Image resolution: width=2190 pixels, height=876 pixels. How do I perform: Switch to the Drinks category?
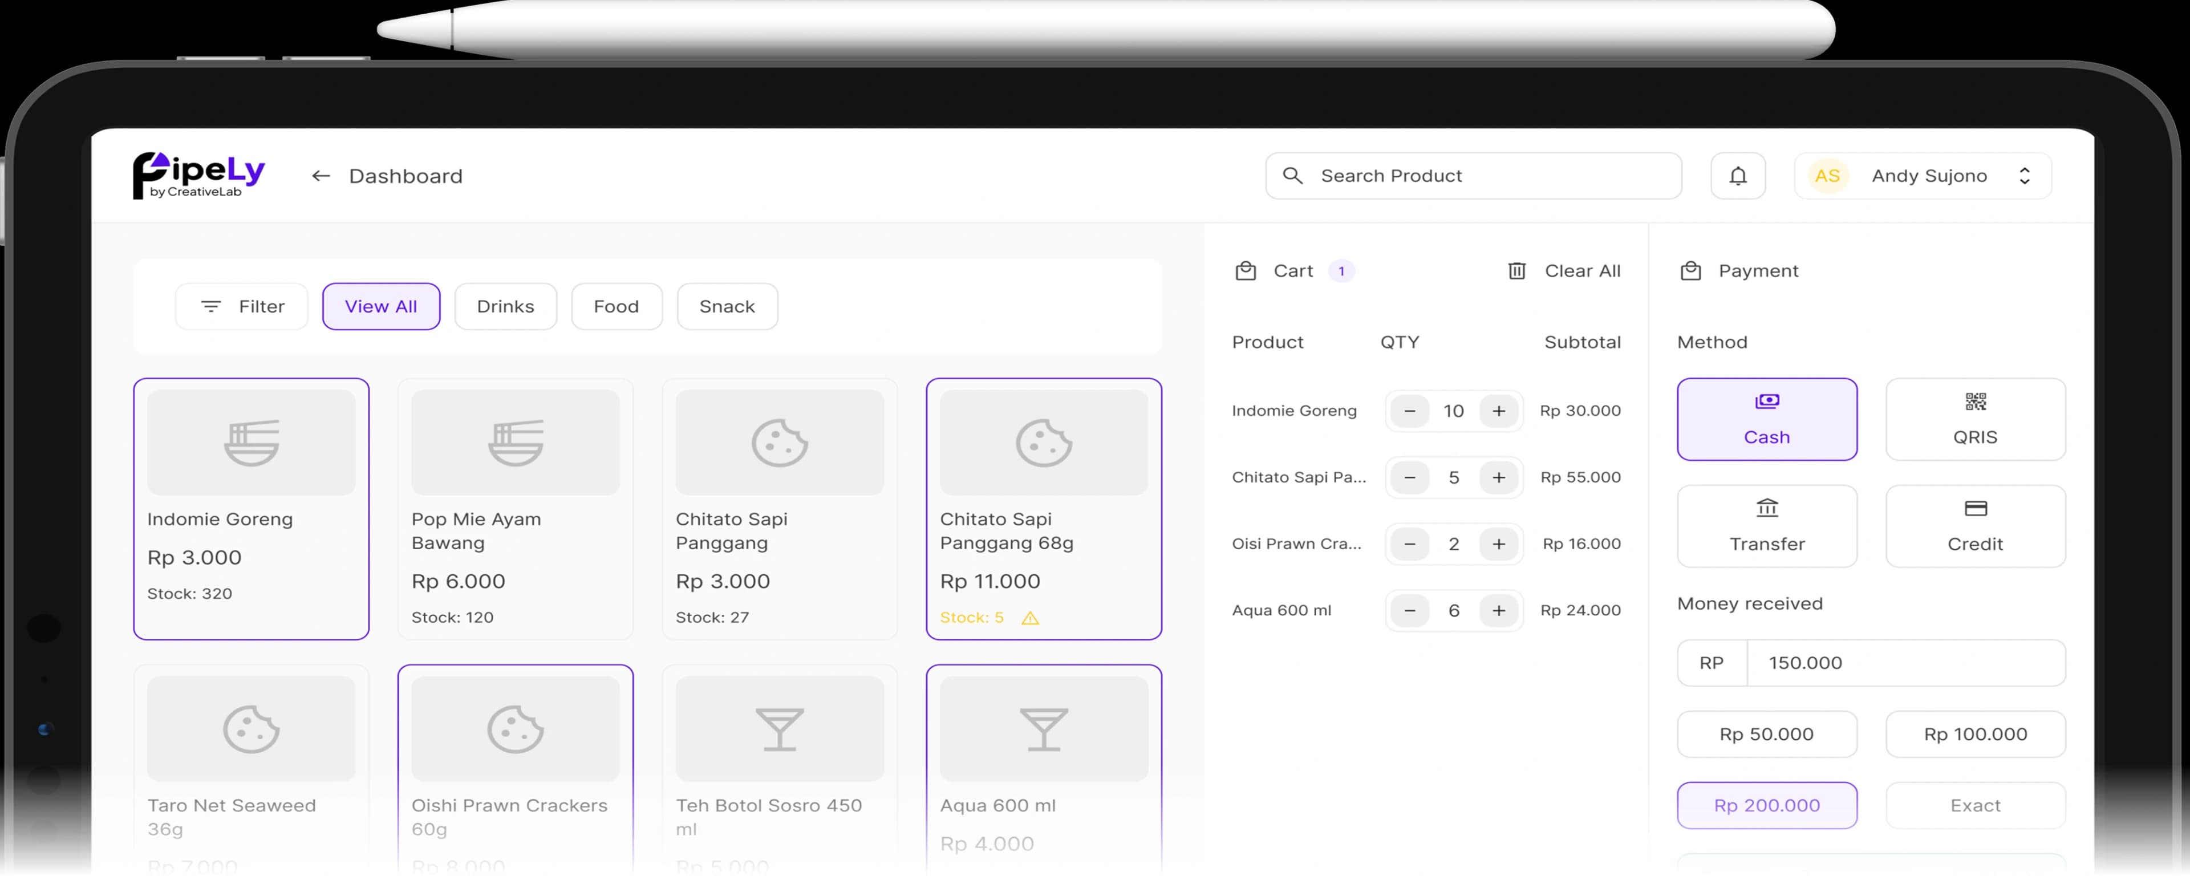point(505,306)
